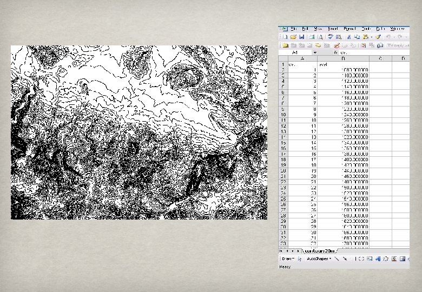
Task: Jump to first sheet with tab scroll button
Action: [281, 251]
